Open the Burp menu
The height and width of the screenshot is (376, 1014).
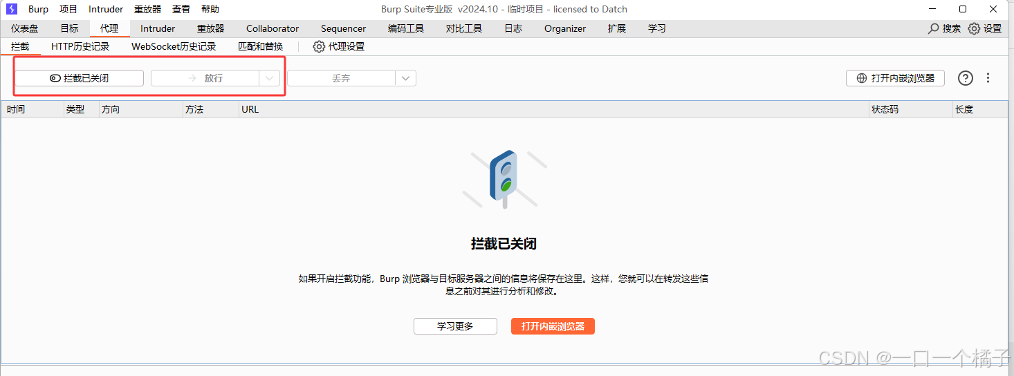39,9
